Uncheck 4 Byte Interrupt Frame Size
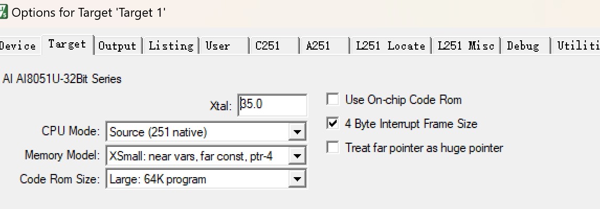 [x=332, y=124]
